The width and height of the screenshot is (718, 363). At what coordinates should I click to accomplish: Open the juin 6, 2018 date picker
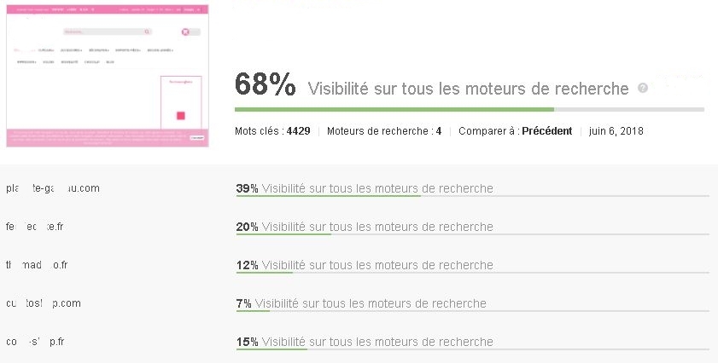click(x=616, y=131)
